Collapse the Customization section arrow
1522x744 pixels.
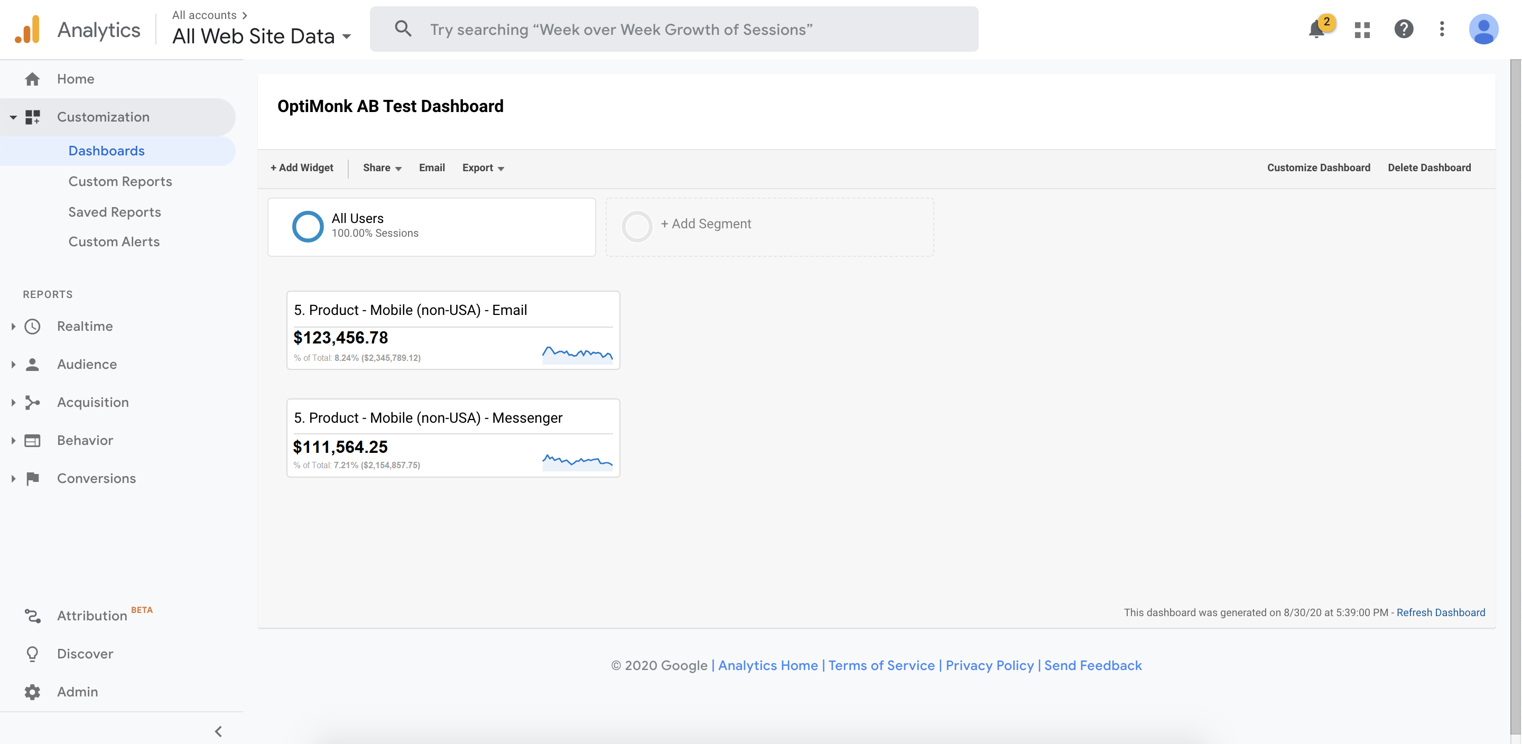point(13,117)
